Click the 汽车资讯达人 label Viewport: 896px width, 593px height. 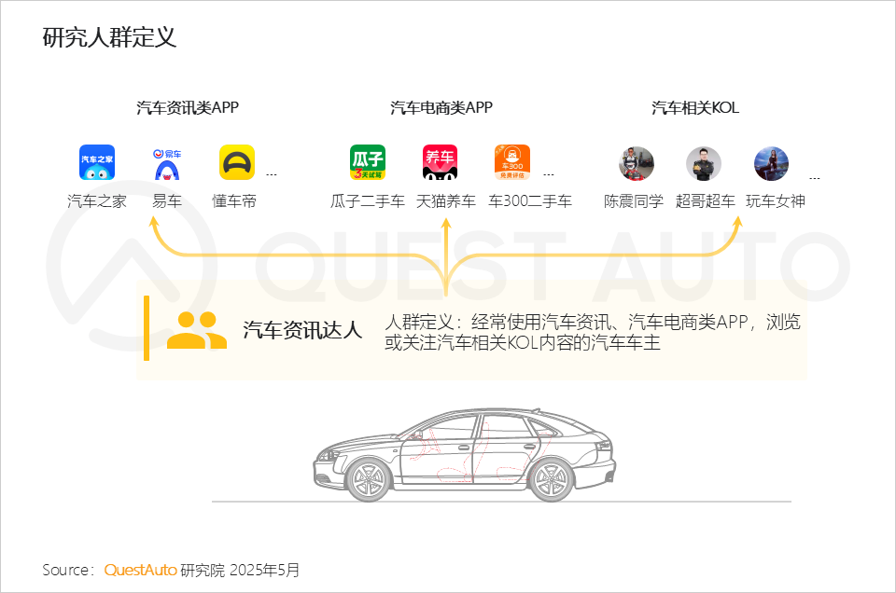coord(302,330)
